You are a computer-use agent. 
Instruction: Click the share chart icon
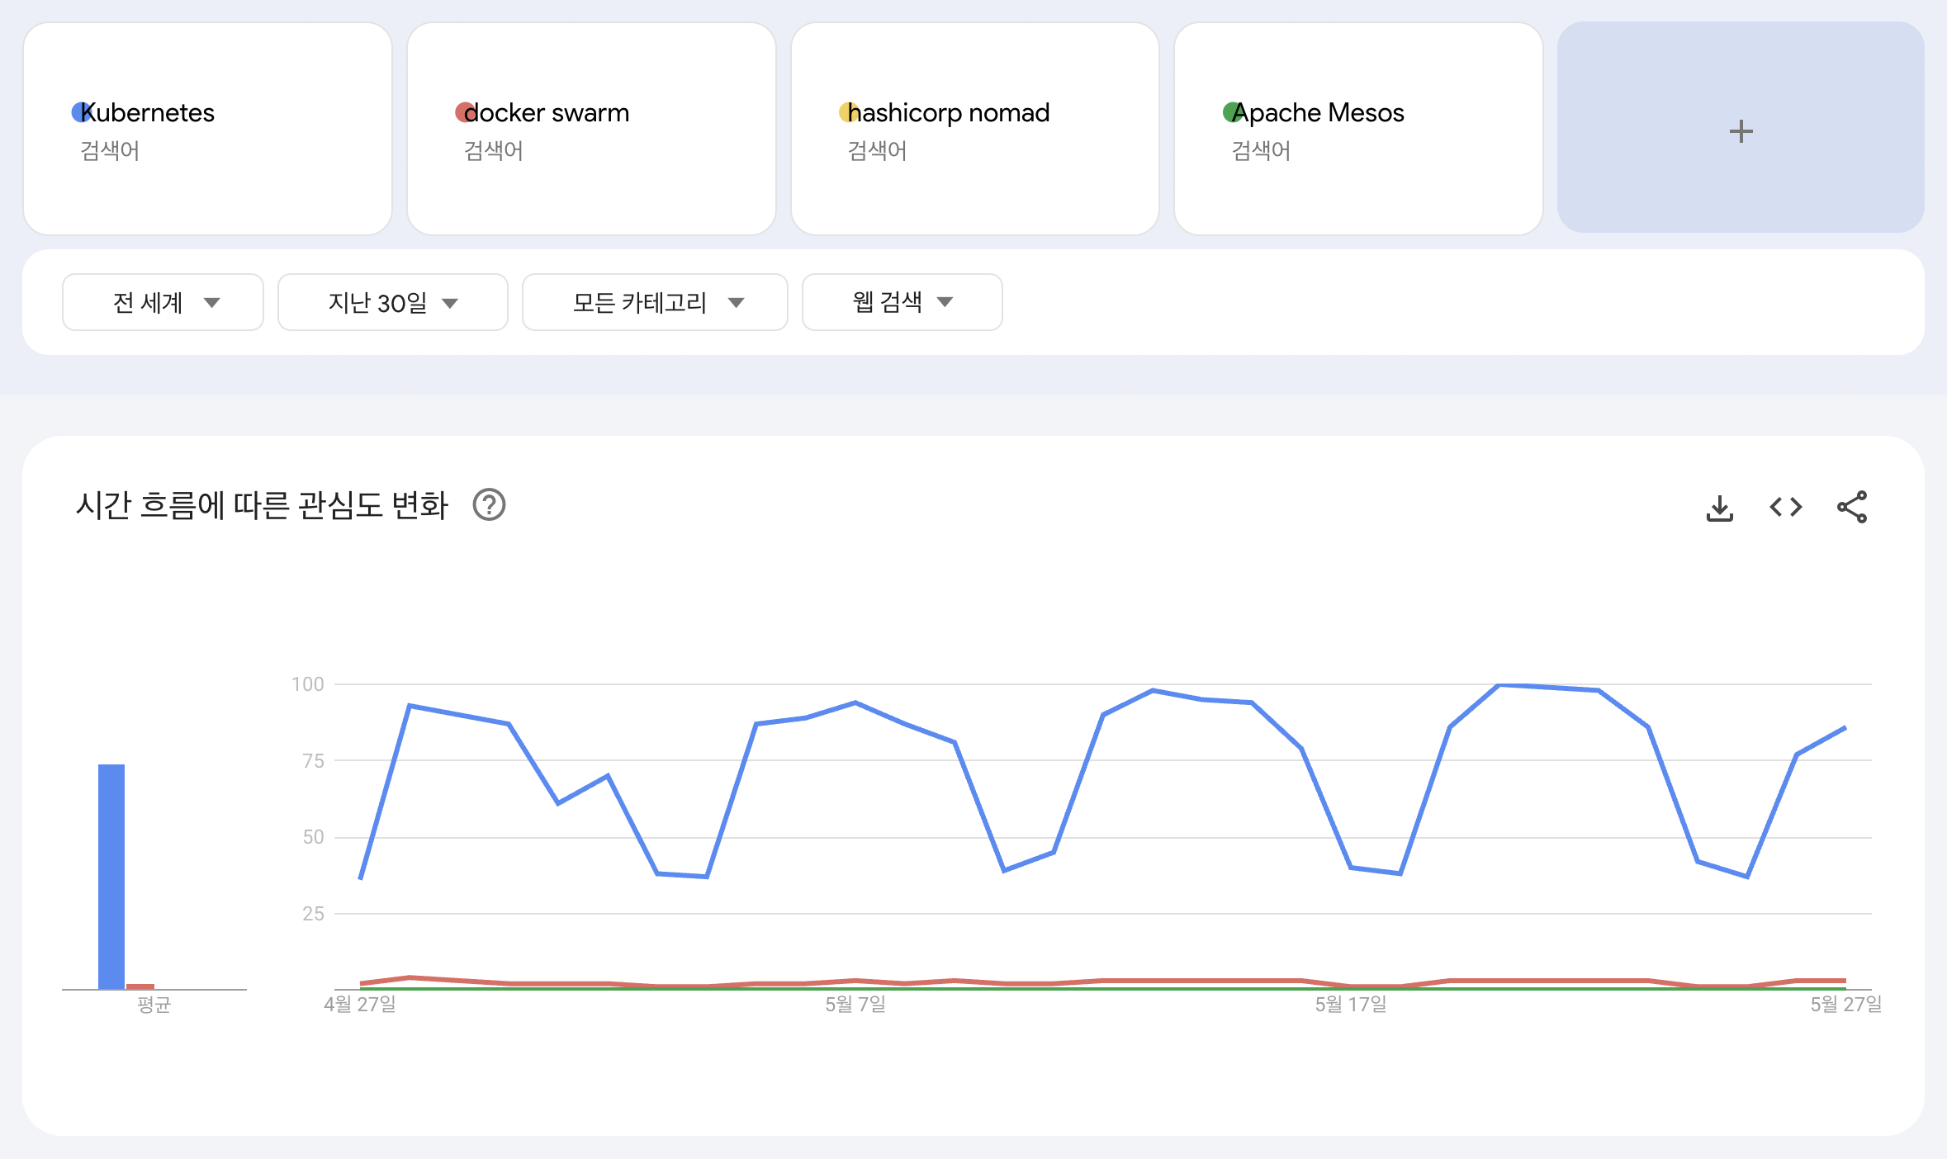tap(1851, 507)
